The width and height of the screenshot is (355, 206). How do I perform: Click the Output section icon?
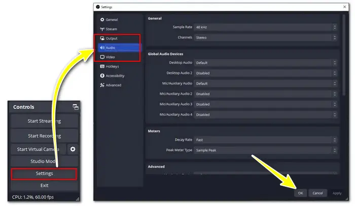[x=102, y=38]
